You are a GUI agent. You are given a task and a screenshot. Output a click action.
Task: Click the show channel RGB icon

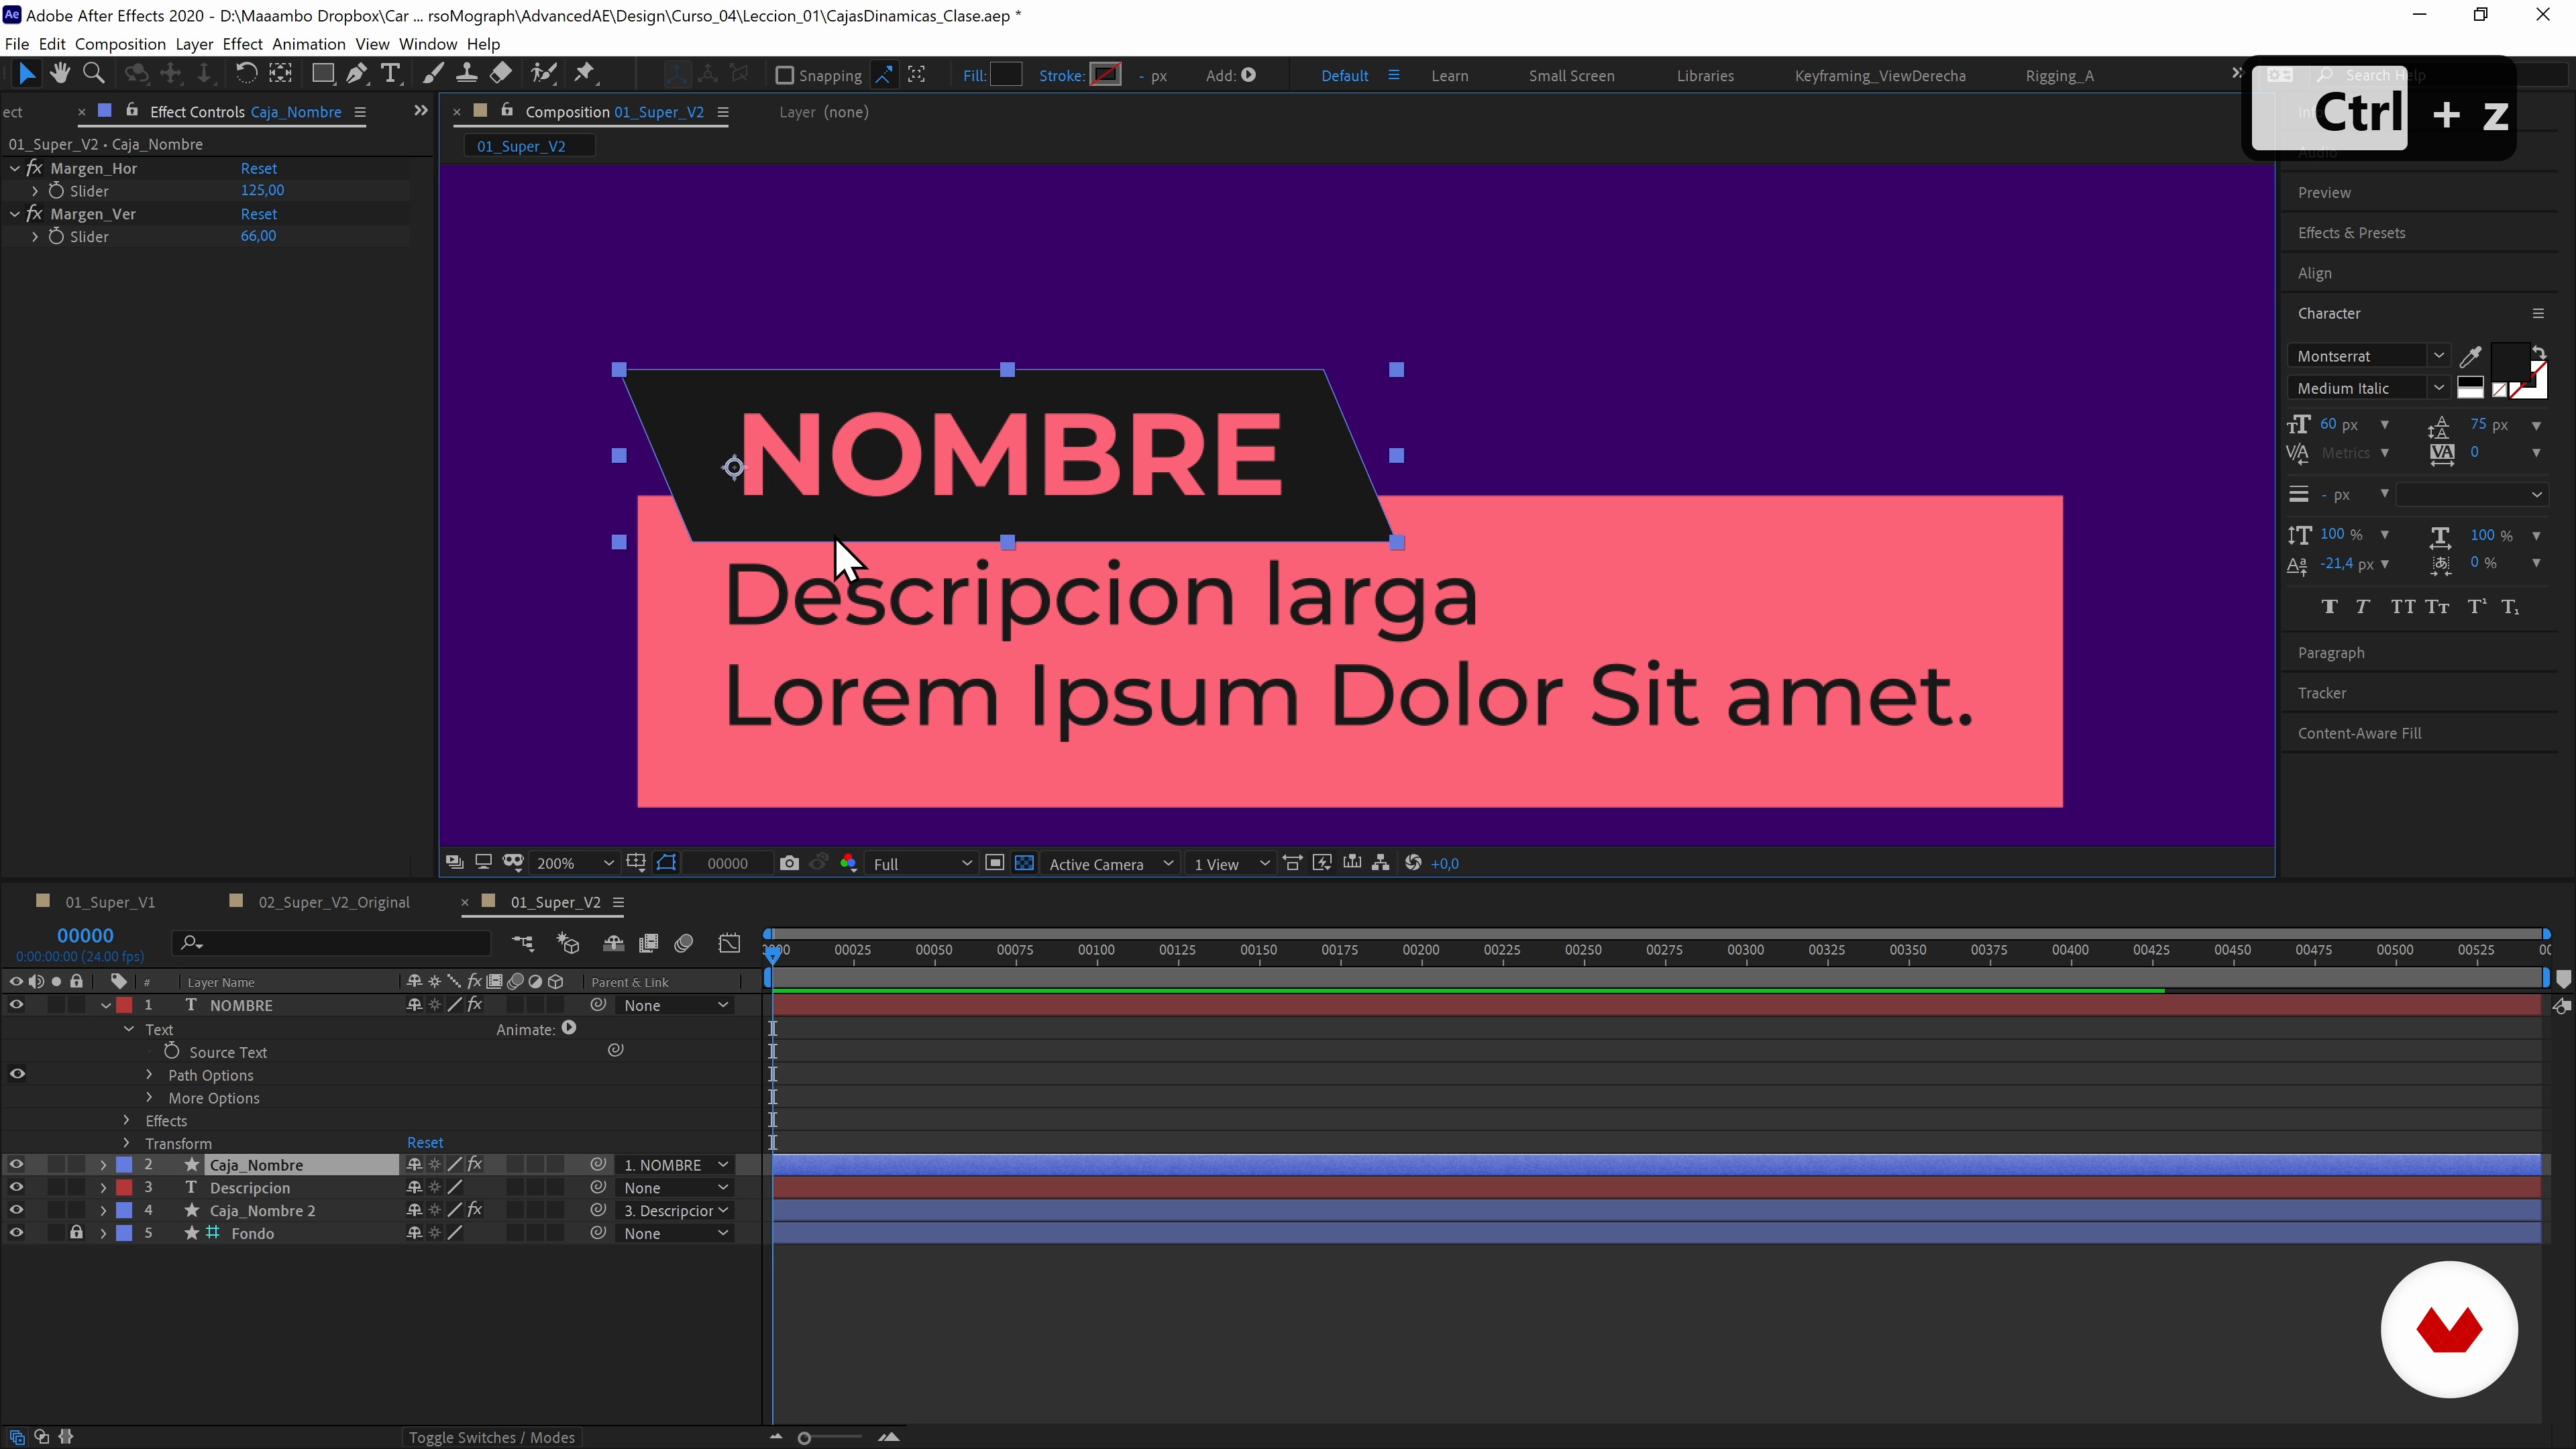pyautogui.click(x=848, y=863)
